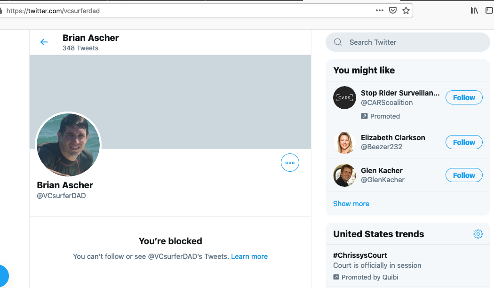
Task: Follow Elizabeth Clarkson
Action: tap(464, 143)
